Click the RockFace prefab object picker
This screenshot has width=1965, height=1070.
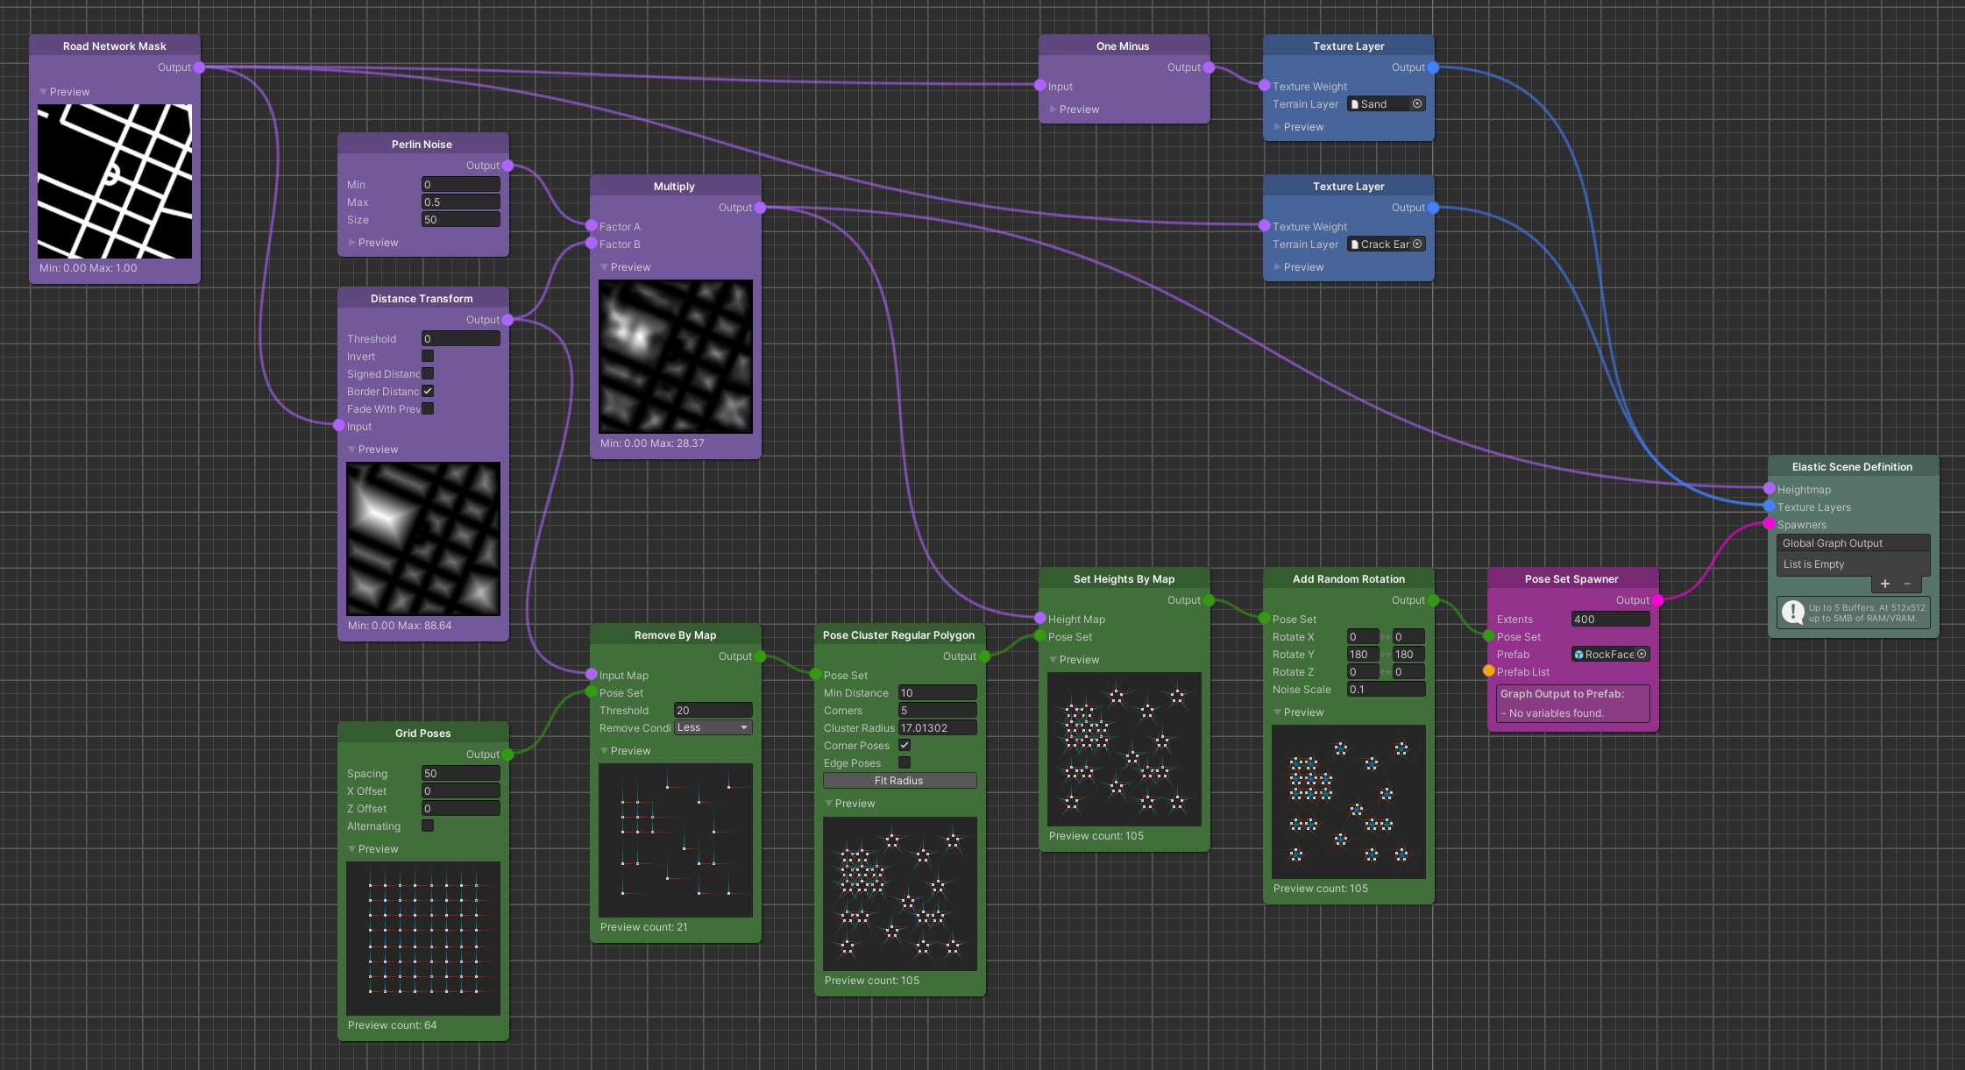pos(1642,654)
